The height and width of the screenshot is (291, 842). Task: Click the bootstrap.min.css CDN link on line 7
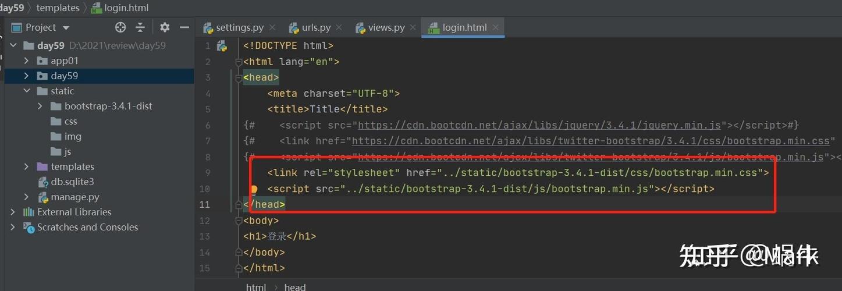[591, 141]
